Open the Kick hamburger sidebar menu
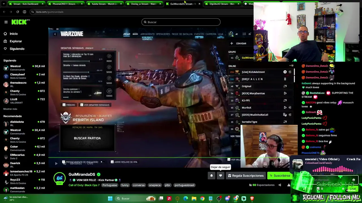This screenshot has height=203, width=362. 6,22
